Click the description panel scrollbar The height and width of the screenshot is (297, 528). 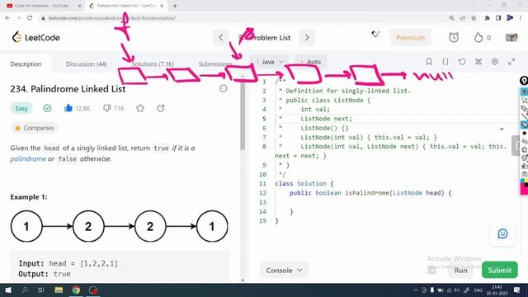pos(243,116)
